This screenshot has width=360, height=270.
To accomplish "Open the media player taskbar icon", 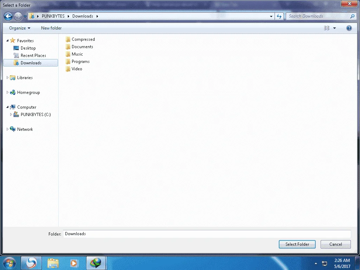I will [x=74, y=263].
